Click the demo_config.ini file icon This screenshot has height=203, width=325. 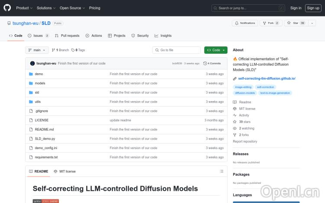point(31,148)
